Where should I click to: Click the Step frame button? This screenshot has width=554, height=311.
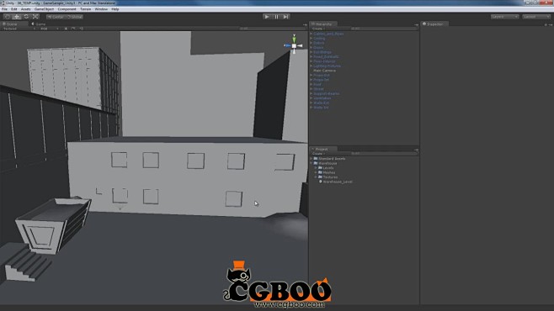coord(285,17)
